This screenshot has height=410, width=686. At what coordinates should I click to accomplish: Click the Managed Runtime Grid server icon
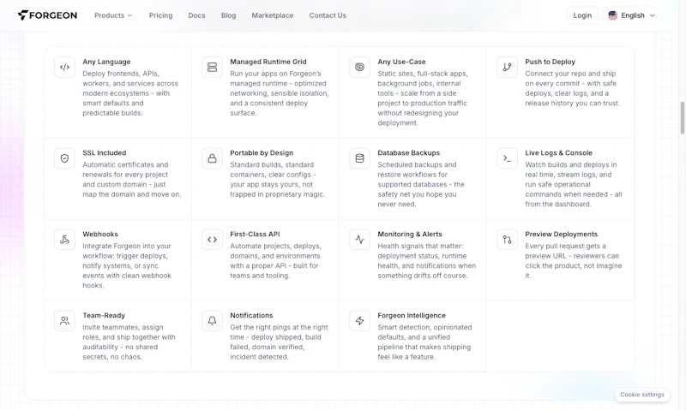(x=212, y=68)
